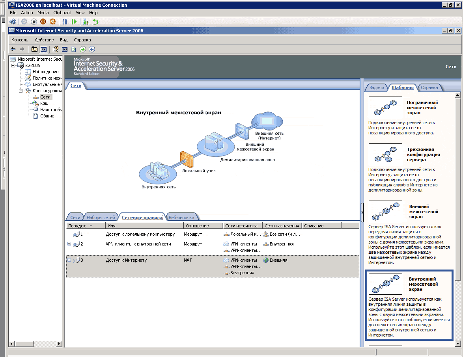
Task: Turn off VM with the stop icon
Action: click(34, 22)
